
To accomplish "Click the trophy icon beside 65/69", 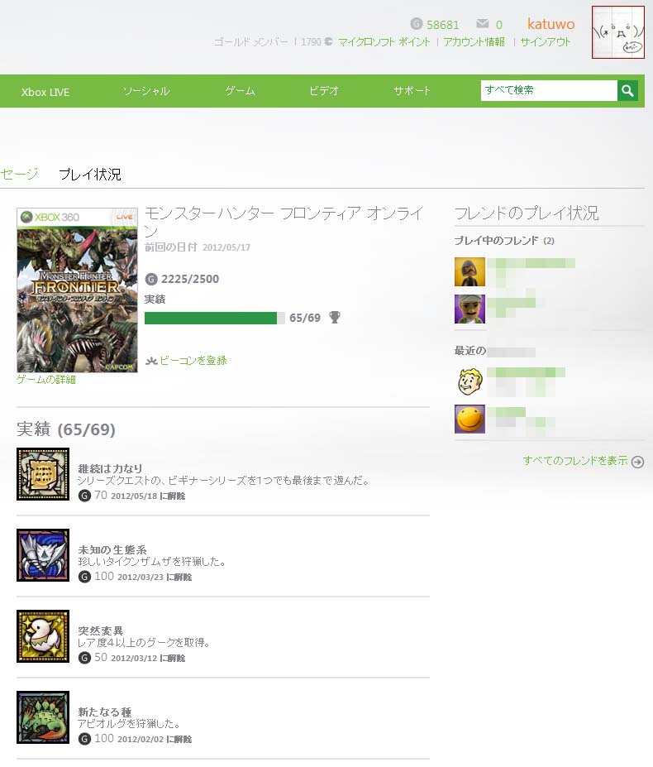I will pyautogui.click(x=335, y=318).
